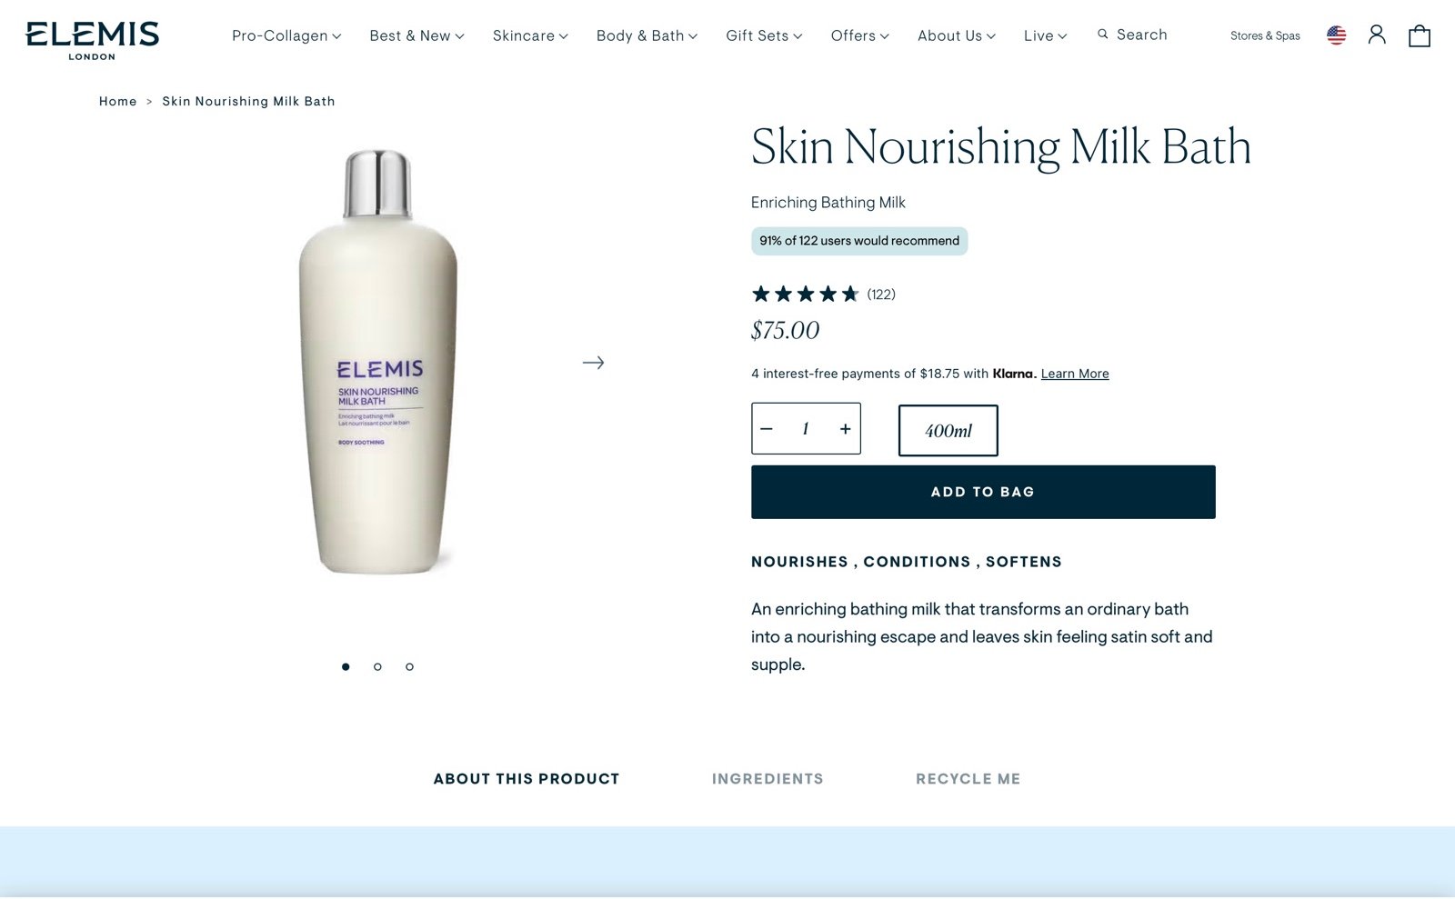Open the user account icon
Viewport: 1455px width, 899px height.
(1377, 35)
